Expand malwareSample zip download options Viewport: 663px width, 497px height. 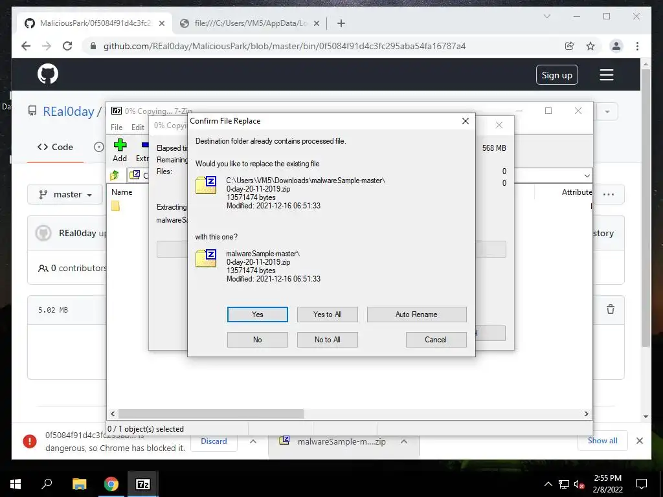click(x=404, y=441)
